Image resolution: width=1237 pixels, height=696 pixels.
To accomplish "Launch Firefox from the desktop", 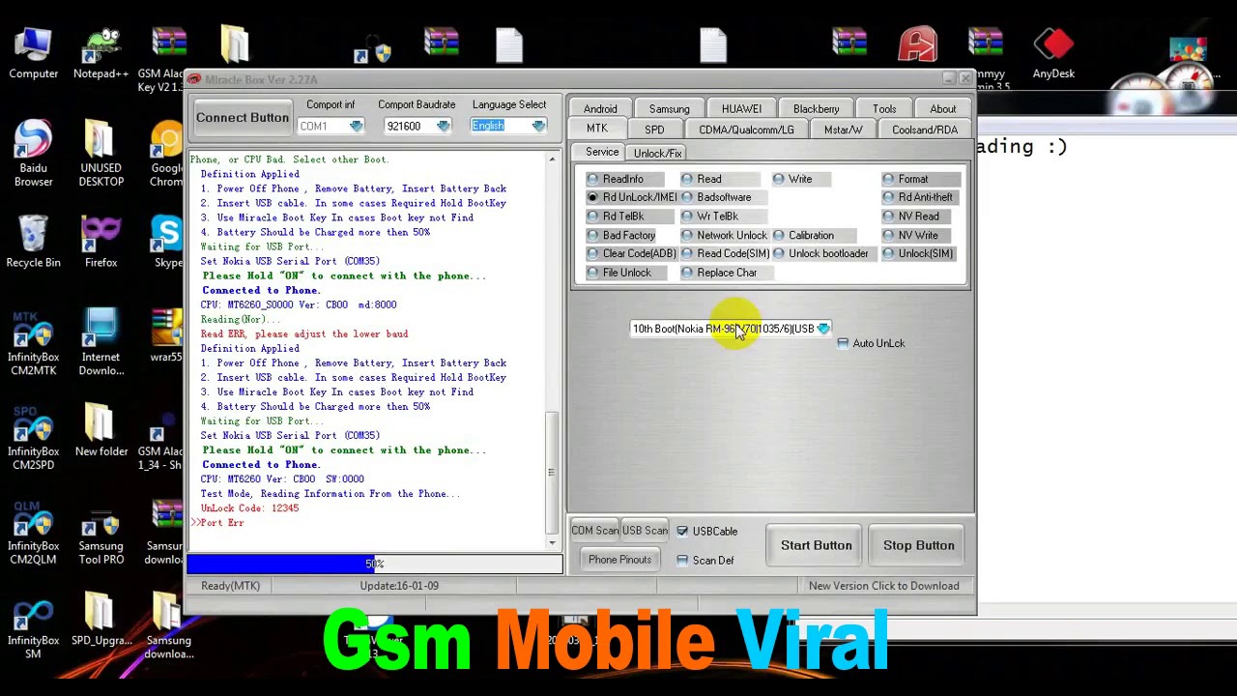I will click(x=101, y=242).
